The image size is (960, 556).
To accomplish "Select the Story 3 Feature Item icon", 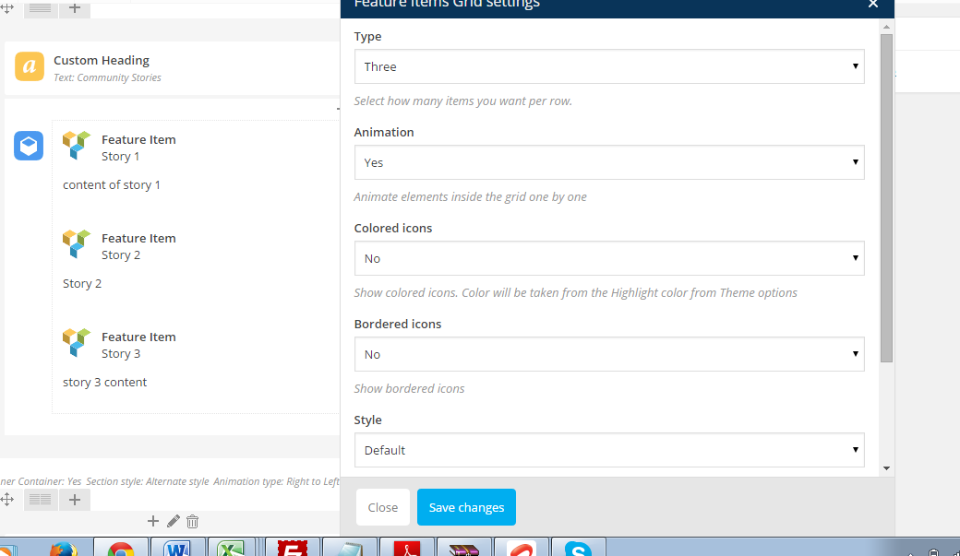I will pyautogui.click(x=76, y=343).
